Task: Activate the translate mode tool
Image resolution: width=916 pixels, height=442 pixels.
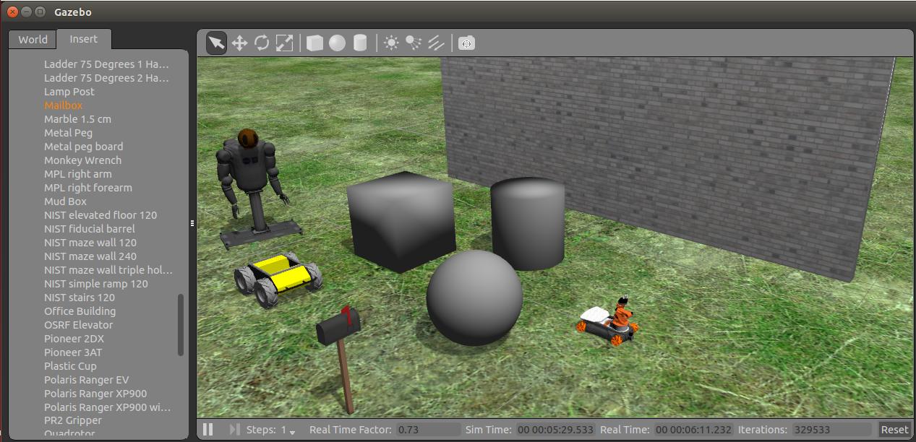Action: click(239, 43)
